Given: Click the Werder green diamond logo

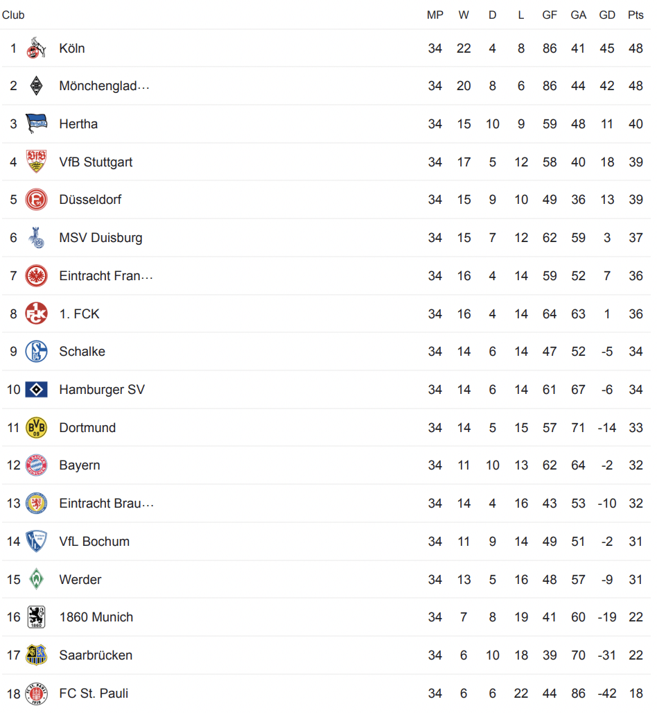Looking at the screenshot, I should [x=36, y=579].
